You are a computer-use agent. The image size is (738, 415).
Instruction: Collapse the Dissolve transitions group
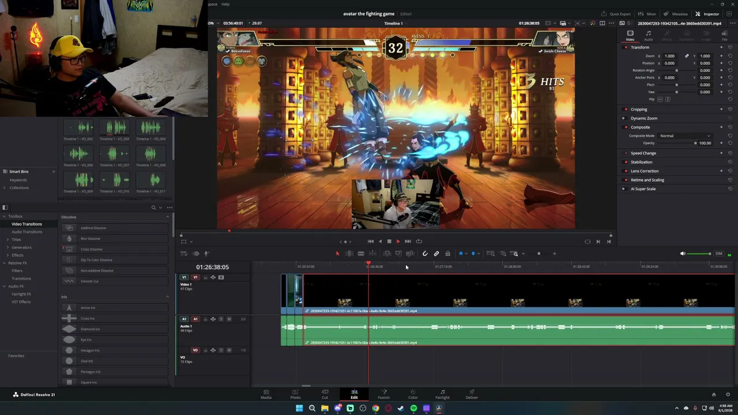coord(168,217)
